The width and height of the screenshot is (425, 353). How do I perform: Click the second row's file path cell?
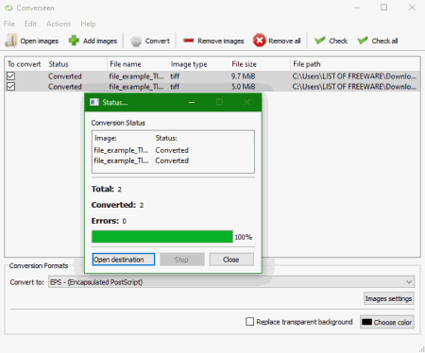[x=354, y=87]
